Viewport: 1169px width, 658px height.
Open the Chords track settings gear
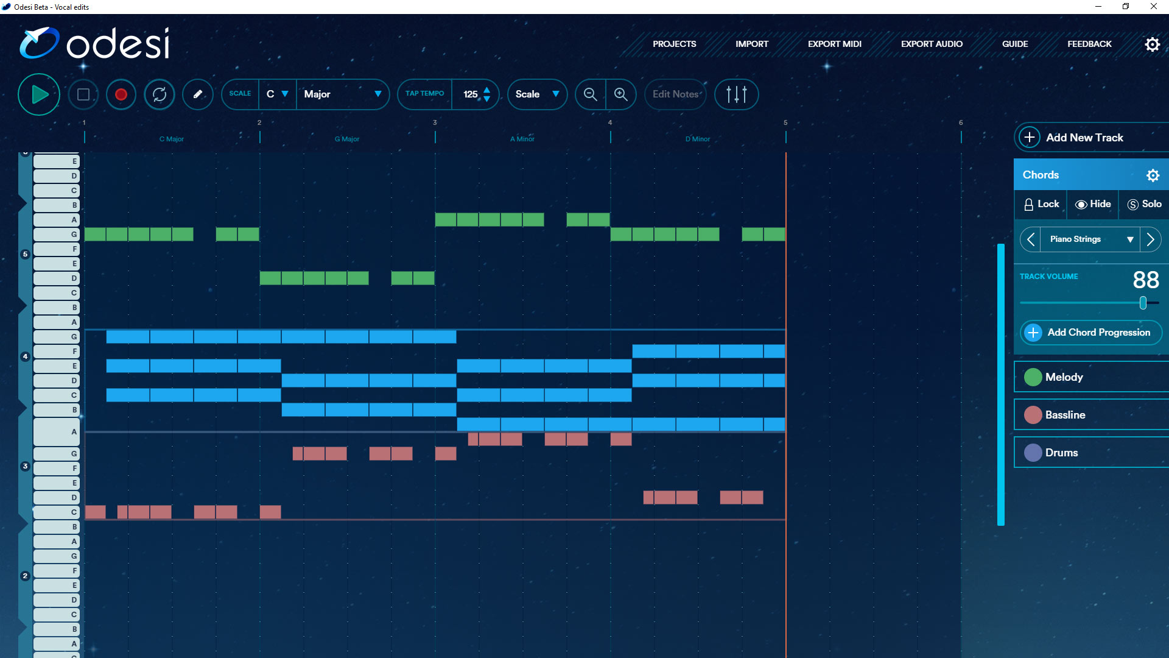tap(1153, 175)
